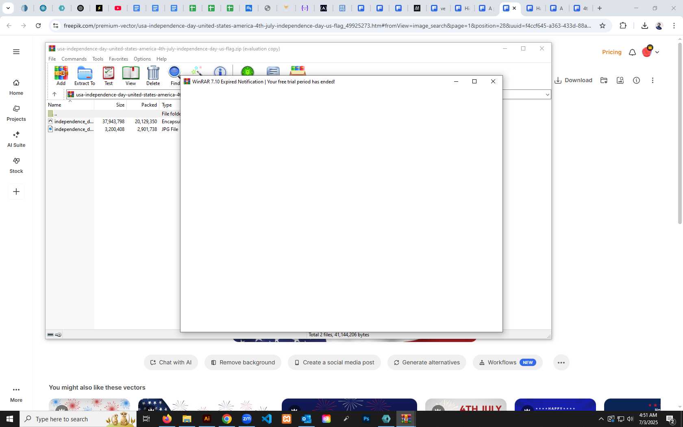Expand the Freepik user avatar dropdown
Screen dimensions: 683x427
point(657,52)
